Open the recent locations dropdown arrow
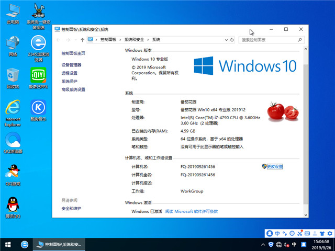Viewport: 335px width, 251px height. 75,40
